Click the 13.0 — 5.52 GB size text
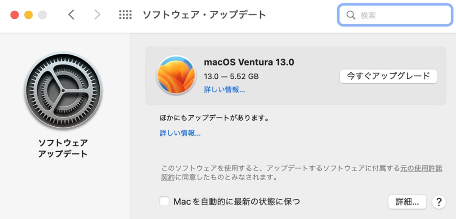 coord(231,77)
